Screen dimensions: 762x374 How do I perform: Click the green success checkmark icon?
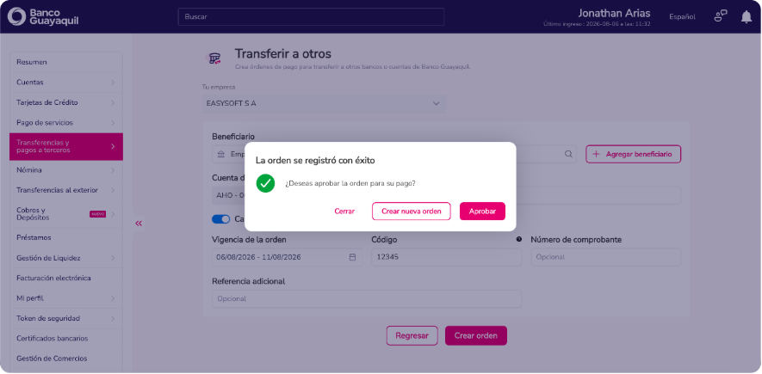pyautogui.click(x=265, y=183)
